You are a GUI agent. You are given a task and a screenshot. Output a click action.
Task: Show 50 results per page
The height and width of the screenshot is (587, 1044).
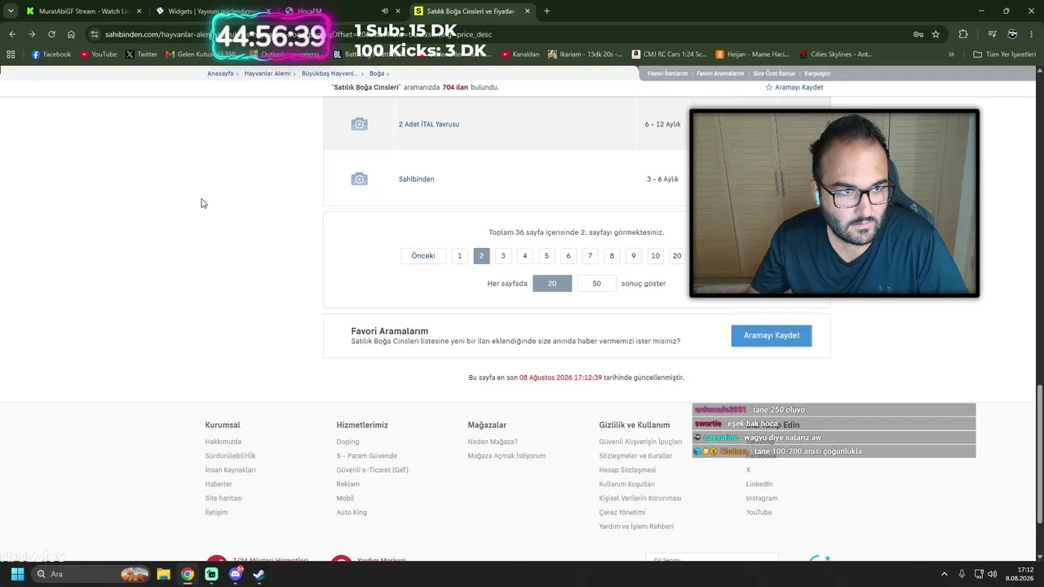(596, 284)
